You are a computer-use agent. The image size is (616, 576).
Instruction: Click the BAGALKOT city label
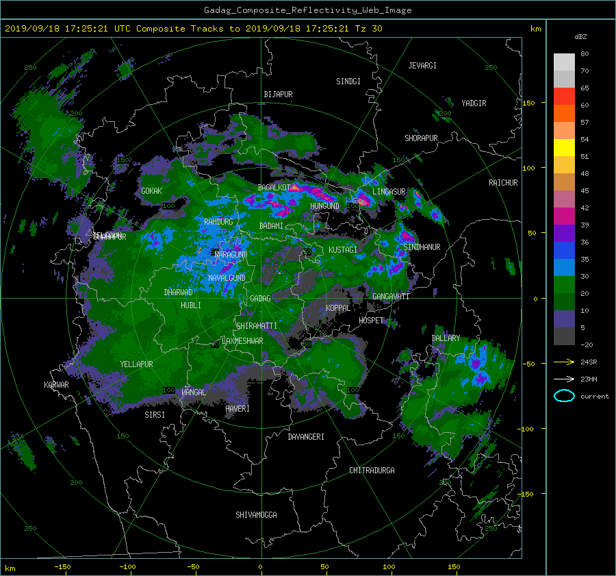click(x=274, y=188)
